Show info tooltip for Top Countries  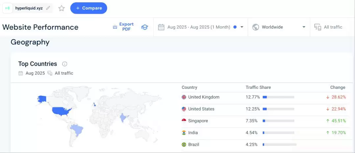click(x=65, y=64)
